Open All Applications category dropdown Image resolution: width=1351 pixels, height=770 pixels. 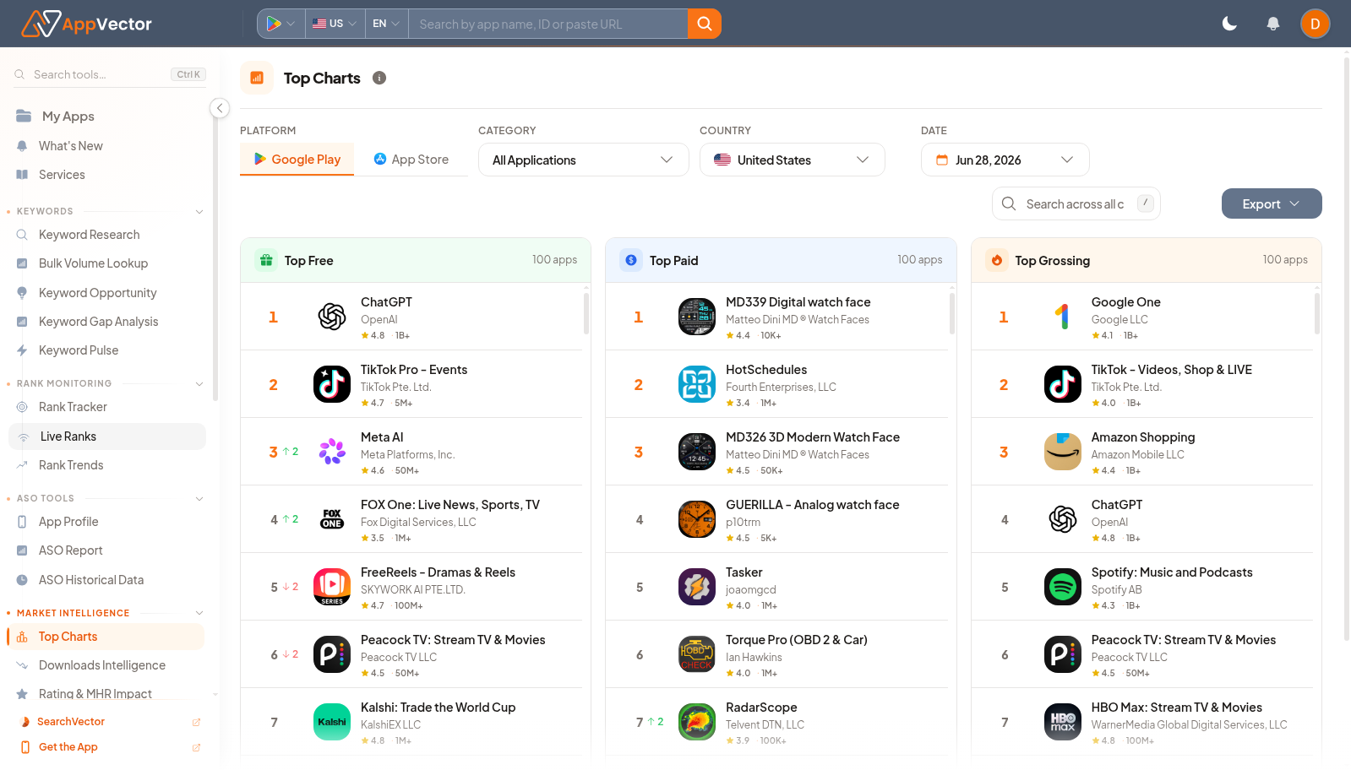click(x=583, y=160)
